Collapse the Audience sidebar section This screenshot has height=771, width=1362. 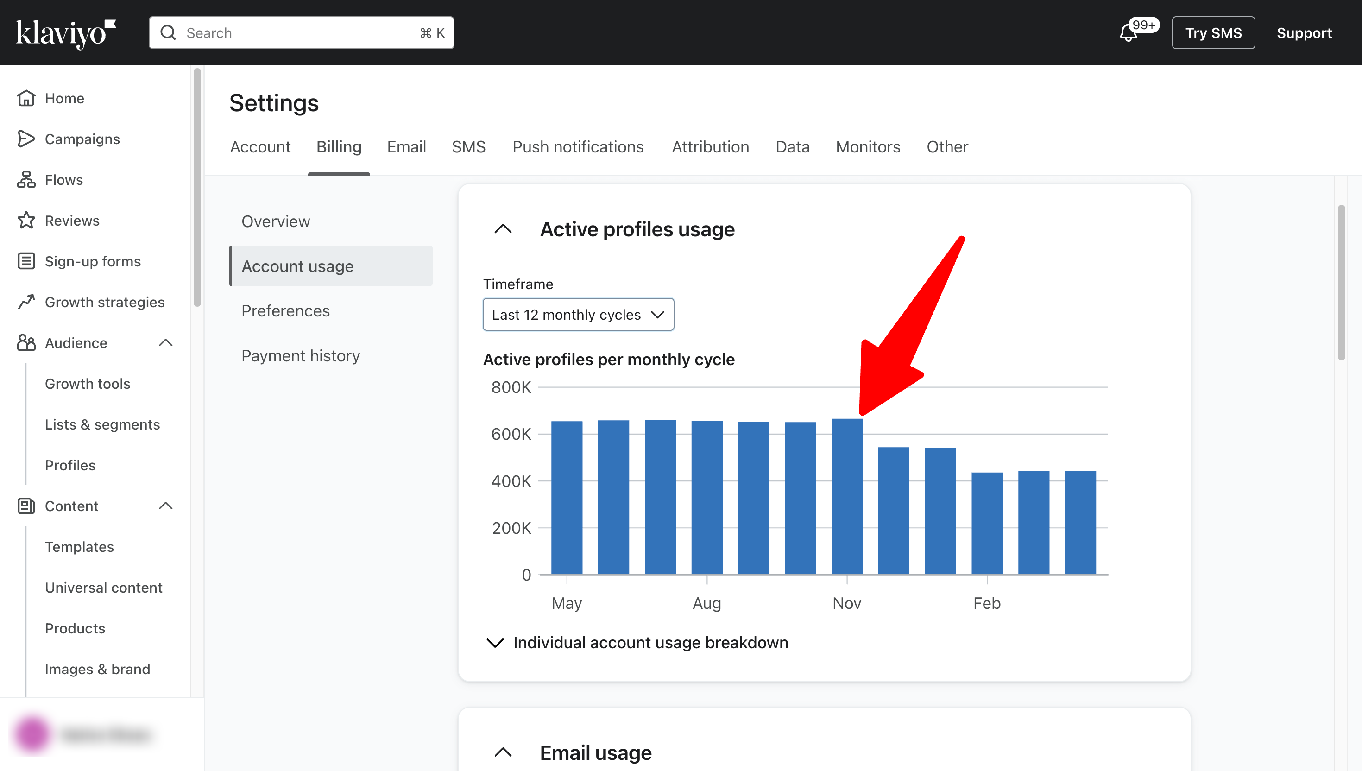click(x=166, y=342)
